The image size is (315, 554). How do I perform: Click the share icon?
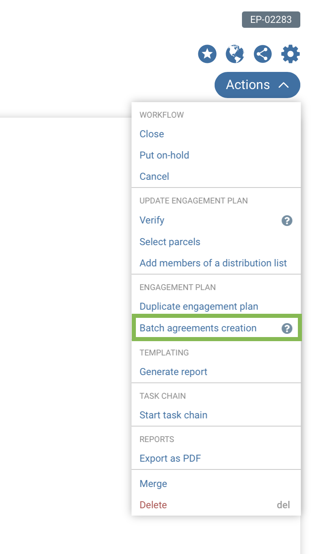(263, 54)
